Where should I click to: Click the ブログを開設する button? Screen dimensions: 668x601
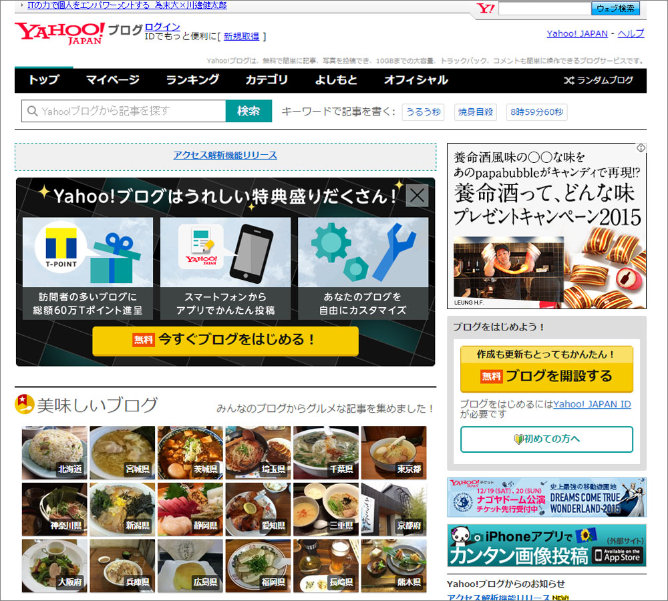click(546, 369)
